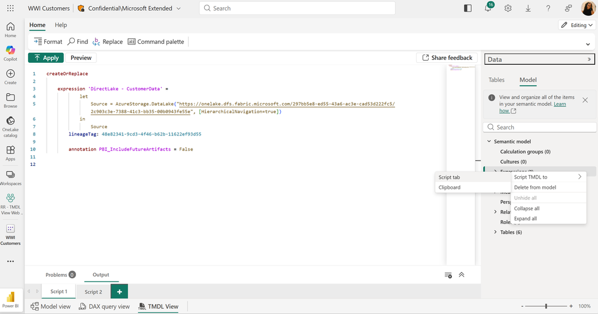Click the zoom slider handle
598x314 pixels.
point(546,306)
